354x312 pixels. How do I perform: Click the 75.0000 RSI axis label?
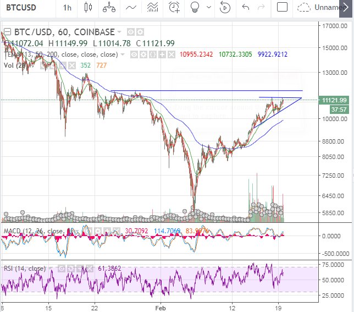click(x=333, y=265)
